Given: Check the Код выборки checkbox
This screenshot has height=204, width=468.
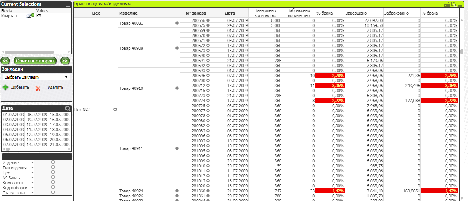Looking at the screenshot, I should point(53,187).
